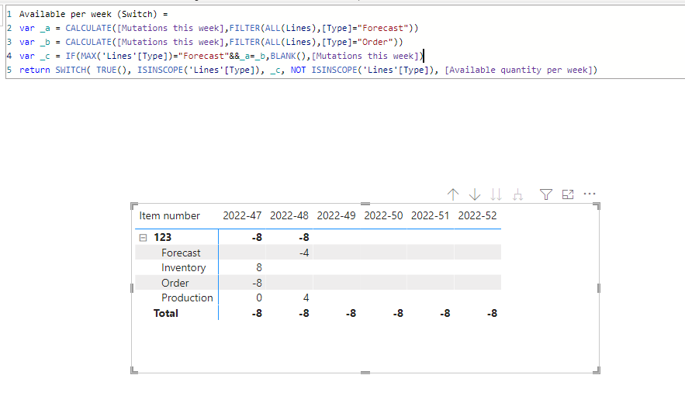Open the visual filter funnel icon
Viewport: 685px width, 399px height.
[545, 194]
